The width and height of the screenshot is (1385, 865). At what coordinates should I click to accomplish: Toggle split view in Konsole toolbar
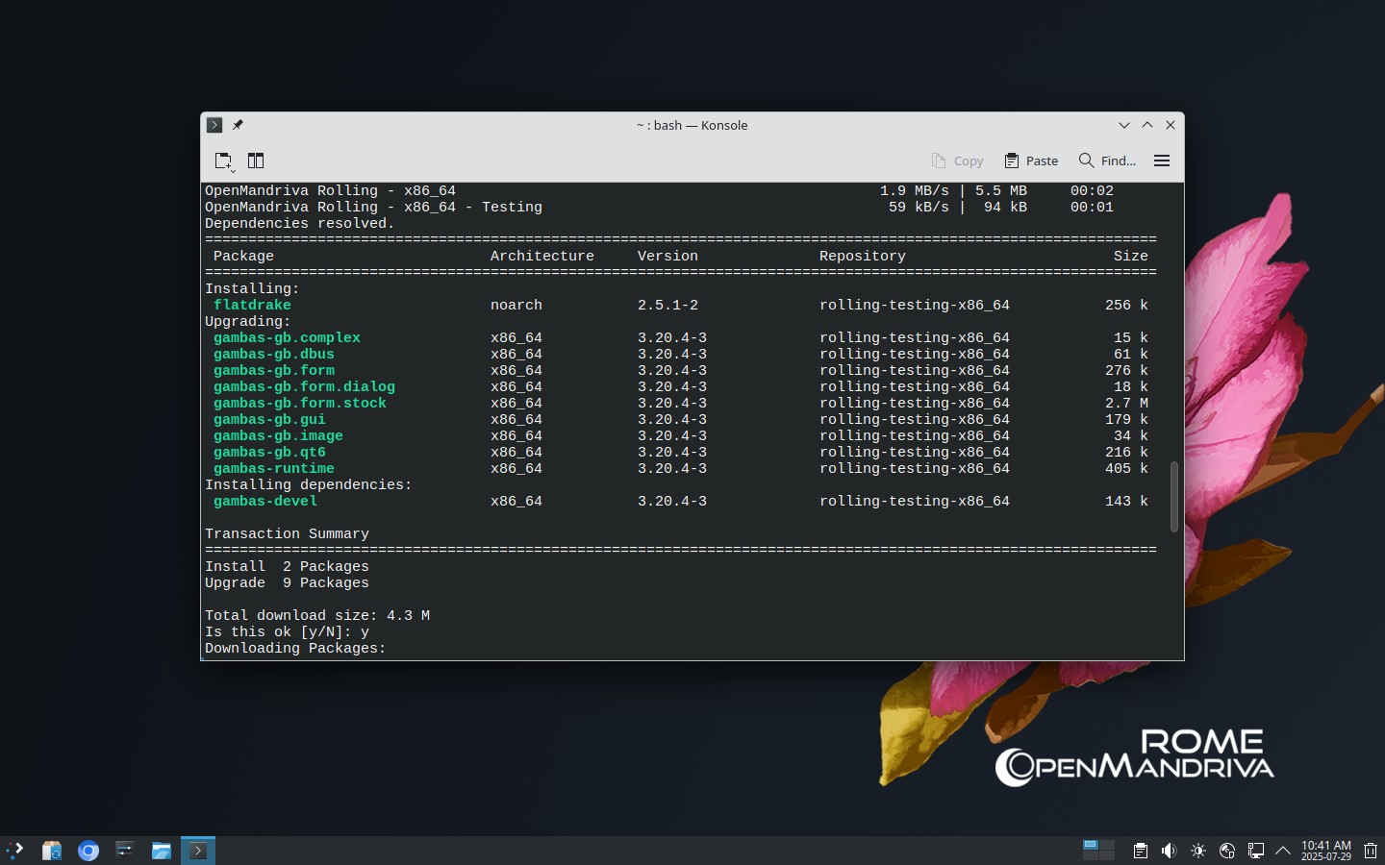coord(256,161)
